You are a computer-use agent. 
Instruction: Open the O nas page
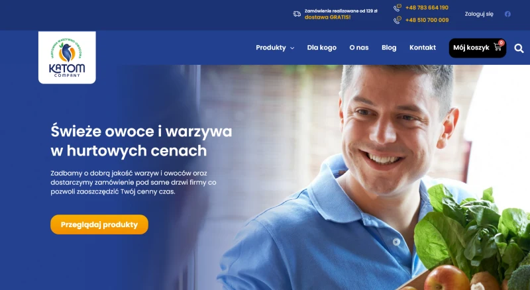click(358, 48)
